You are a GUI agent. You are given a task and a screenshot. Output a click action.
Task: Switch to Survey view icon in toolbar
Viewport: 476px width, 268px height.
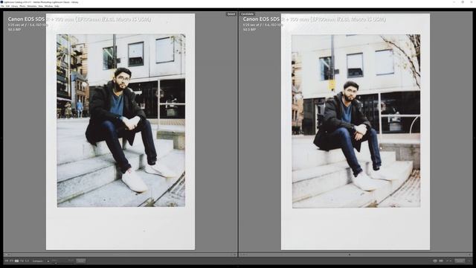22,261
